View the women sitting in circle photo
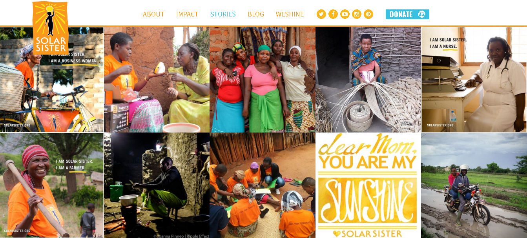This screenshot has width=527, height=238. [x=262, y=185]
